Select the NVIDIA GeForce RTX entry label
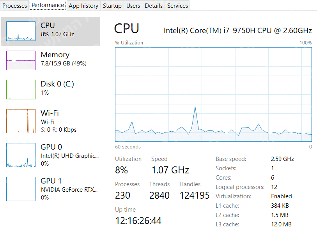The width and height of the screenshot is (317, 233). coord(69,190)
